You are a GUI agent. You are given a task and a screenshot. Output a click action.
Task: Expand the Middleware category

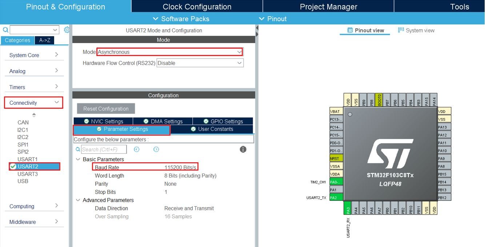[34, 222]
